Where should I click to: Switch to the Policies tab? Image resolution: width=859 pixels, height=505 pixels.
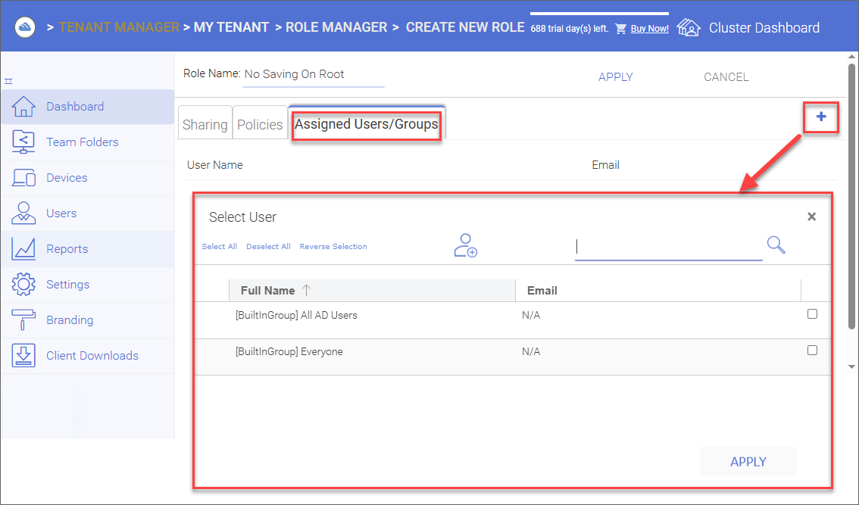(x=261, y=123)
